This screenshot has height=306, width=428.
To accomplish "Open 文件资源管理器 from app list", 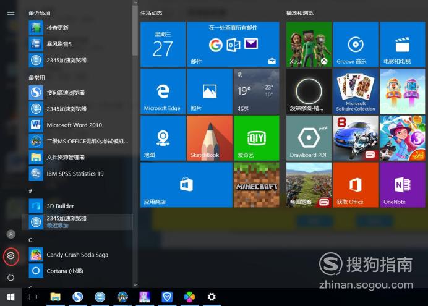I will pyautogui.click(x=77, y=158).
